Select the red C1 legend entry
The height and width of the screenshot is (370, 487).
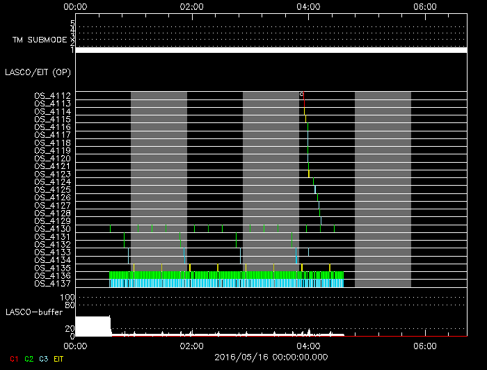tap(15, 359)
